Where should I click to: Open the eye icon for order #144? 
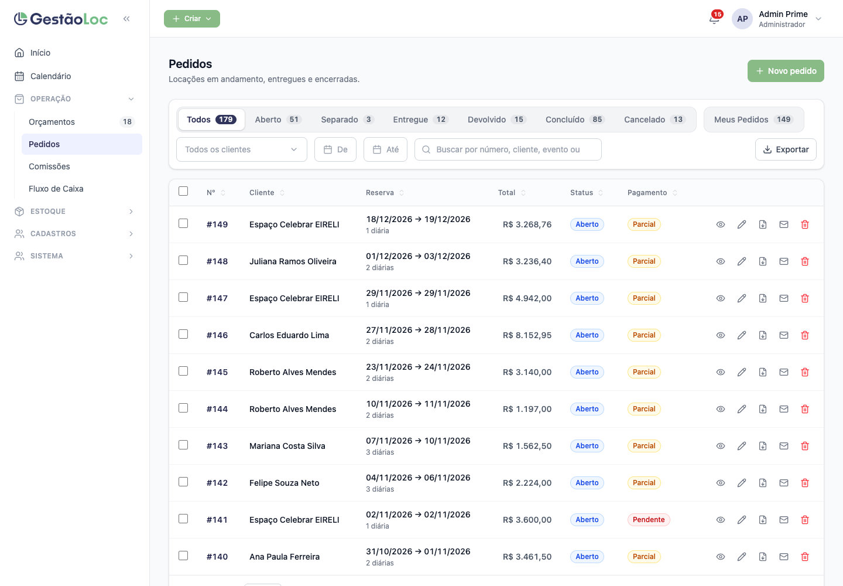click(x=721, y=409)
